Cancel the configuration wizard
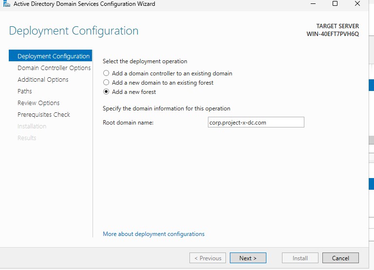This screenshot has height=270, width=374. pyautogui.click(x=340, y=258)
